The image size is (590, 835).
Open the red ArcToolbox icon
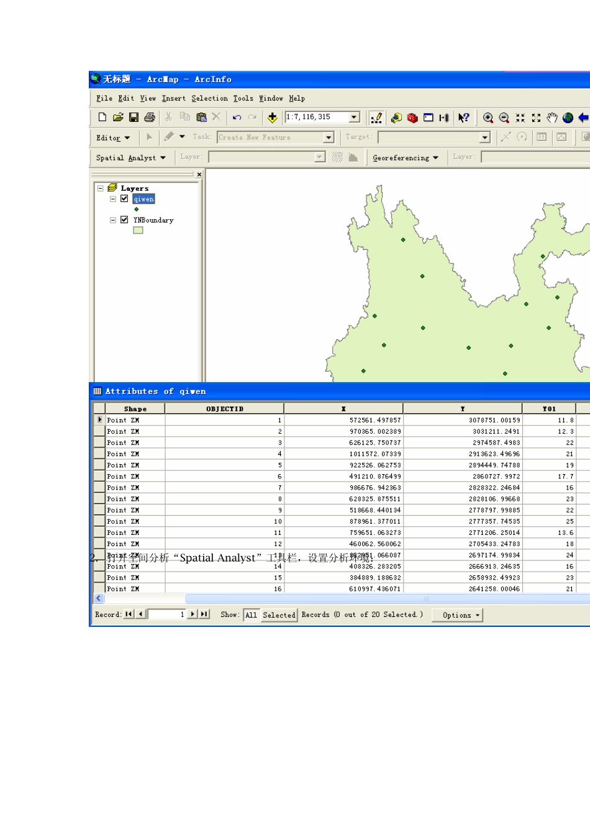(412, 117)
